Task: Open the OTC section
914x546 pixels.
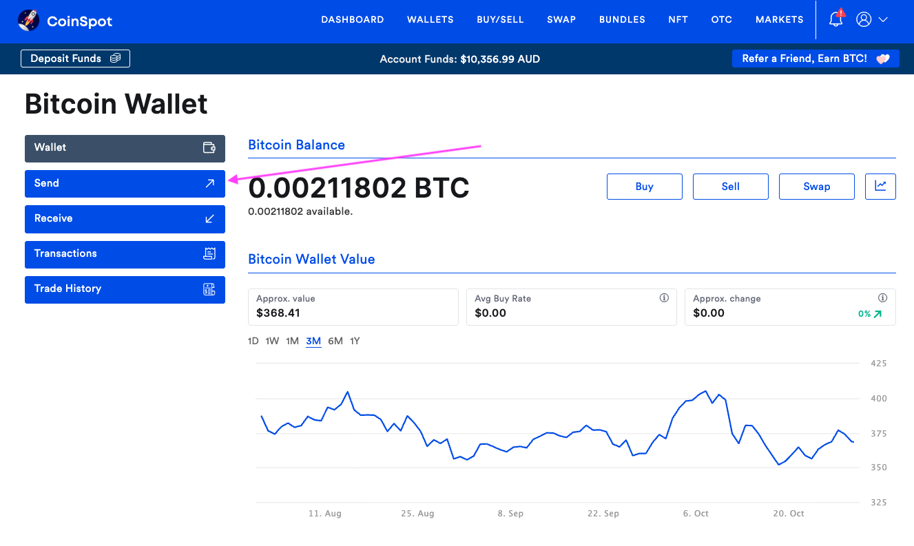Action: [722, 19]
